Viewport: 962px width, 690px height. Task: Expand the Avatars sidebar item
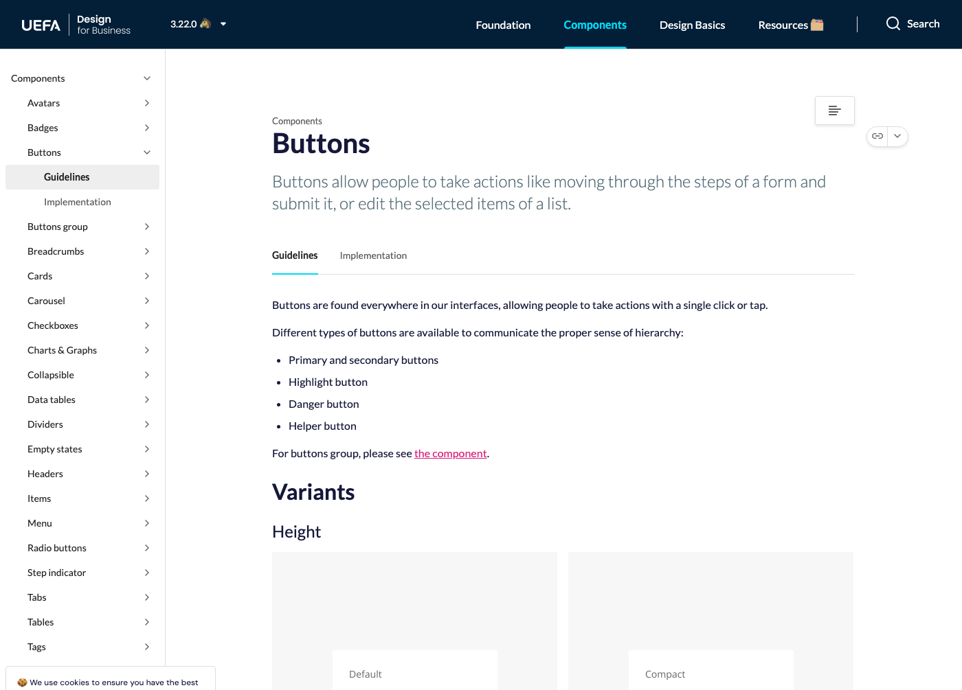click(82, 103)
